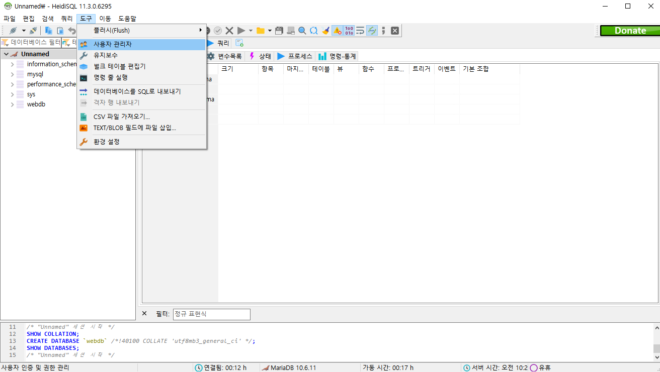Choose 명령 줄 실행 menu entry
This screenshot has height=372, width=660.
141,77
